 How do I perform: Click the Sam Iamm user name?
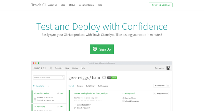(x=159, y=68)
